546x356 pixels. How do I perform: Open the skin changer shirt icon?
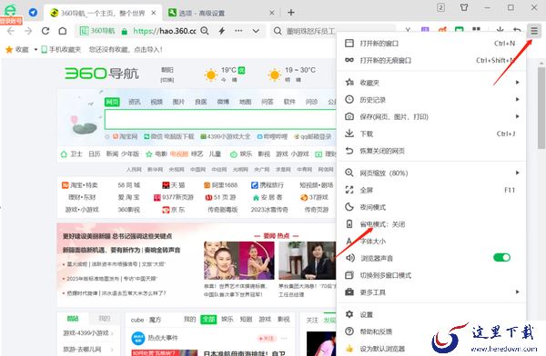pos(464,7)
